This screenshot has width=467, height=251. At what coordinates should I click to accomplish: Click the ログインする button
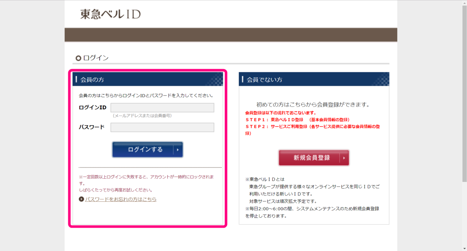point(147,150)
